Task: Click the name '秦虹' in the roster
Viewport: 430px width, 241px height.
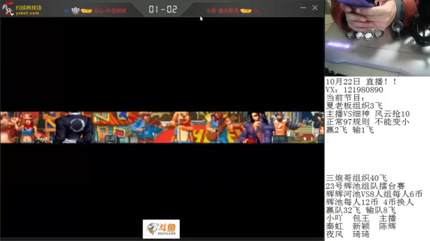Action: click(334, 226)
